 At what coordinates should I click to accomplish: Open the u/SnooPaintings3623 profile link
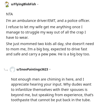pos(32,69)
